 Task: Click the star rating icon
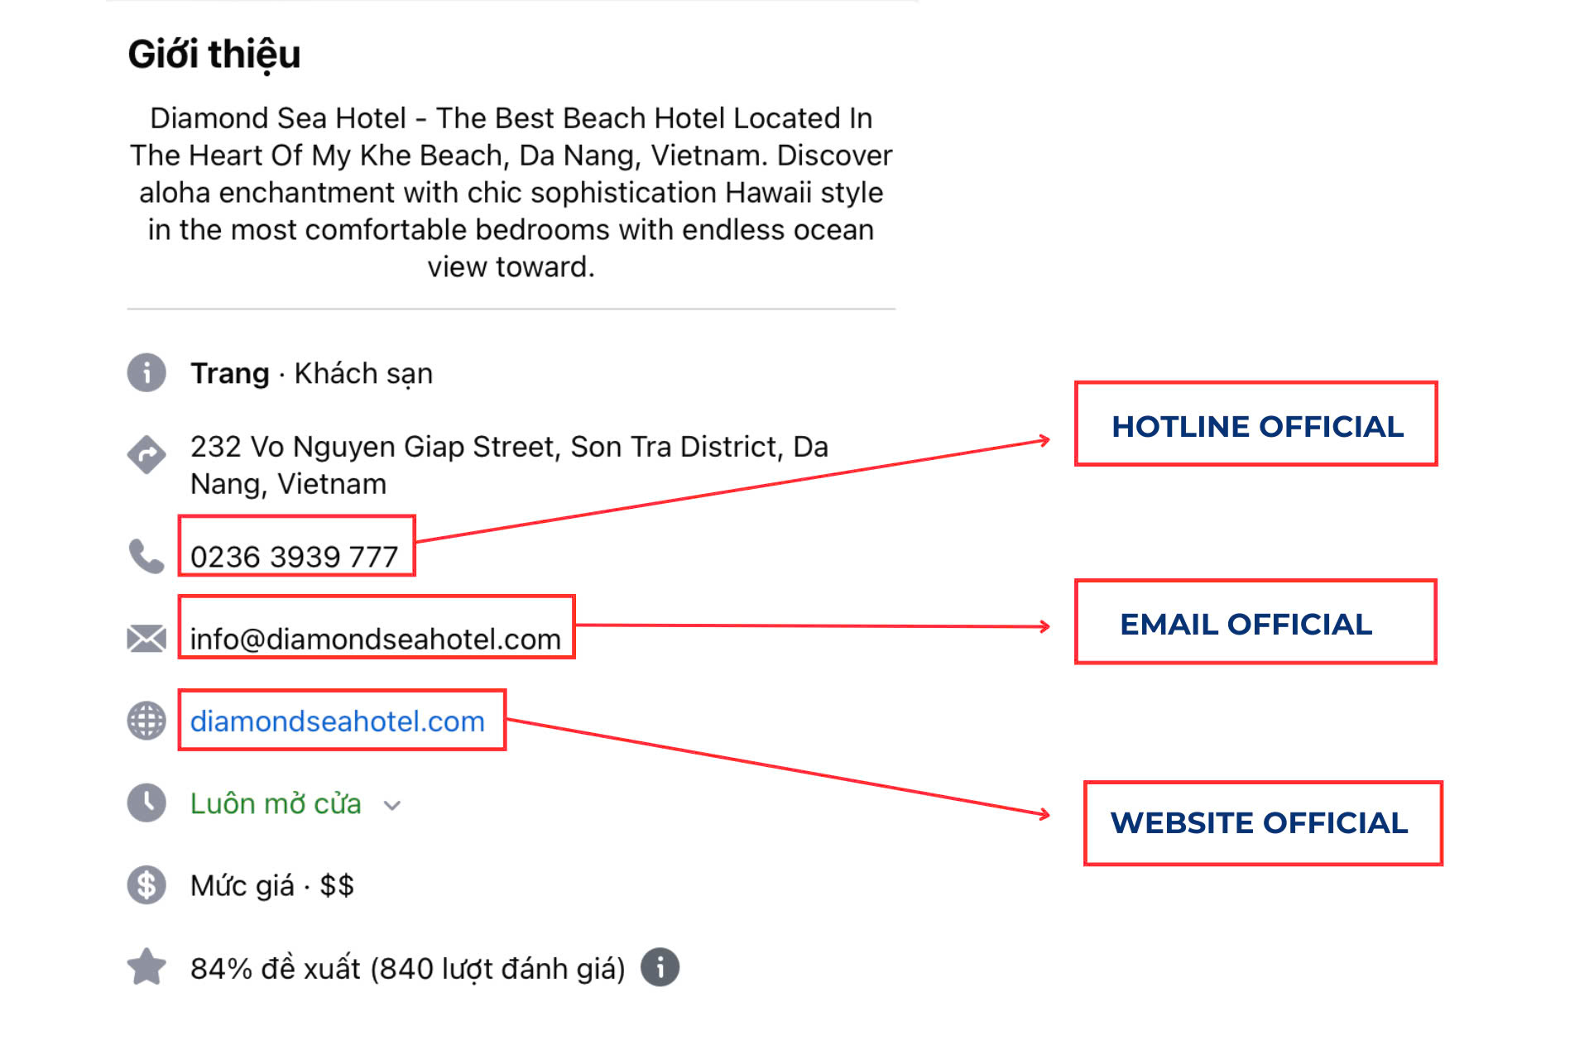pyautogui.click(x=146, y=967)
